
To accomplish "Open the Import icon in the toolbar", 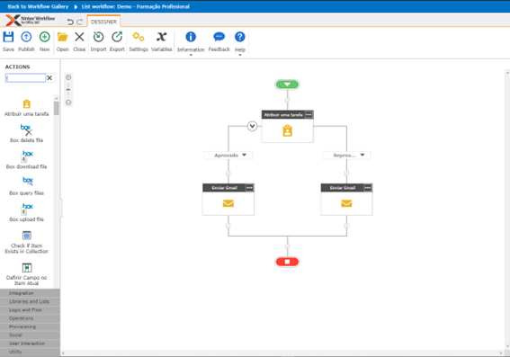I will click(98, 37).
